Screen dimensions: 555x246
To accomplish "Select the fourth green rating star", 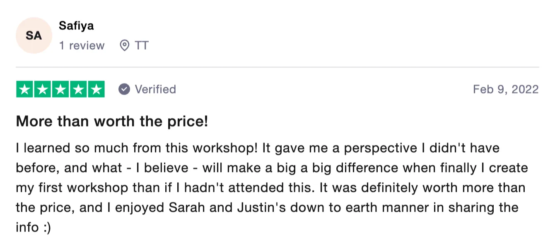I will click(x=78, y=89).
